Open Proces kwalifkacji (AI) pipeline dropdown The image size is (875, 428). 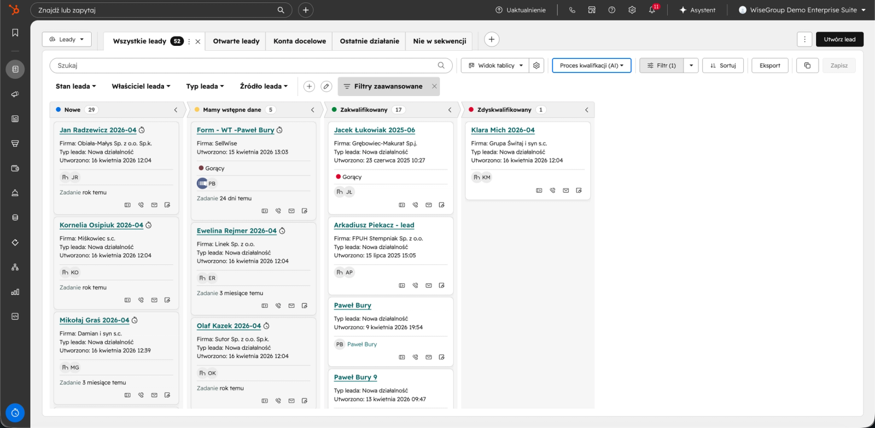pyautogui.click(x=592, y=66)
